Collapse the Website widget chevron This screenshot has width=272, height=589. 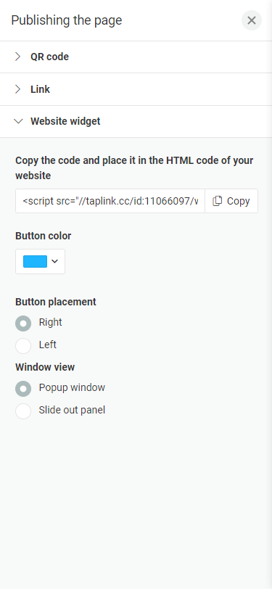[18, 121]
